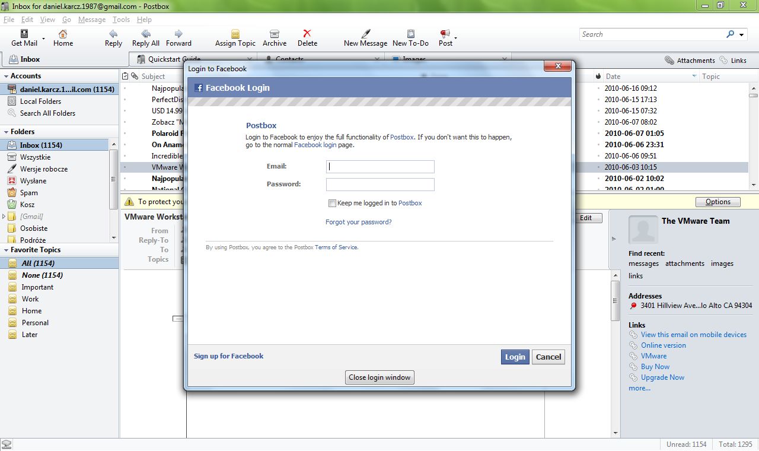Open the Edit menu
Viewport: 759px width, 451px height.
pos(27,20)
